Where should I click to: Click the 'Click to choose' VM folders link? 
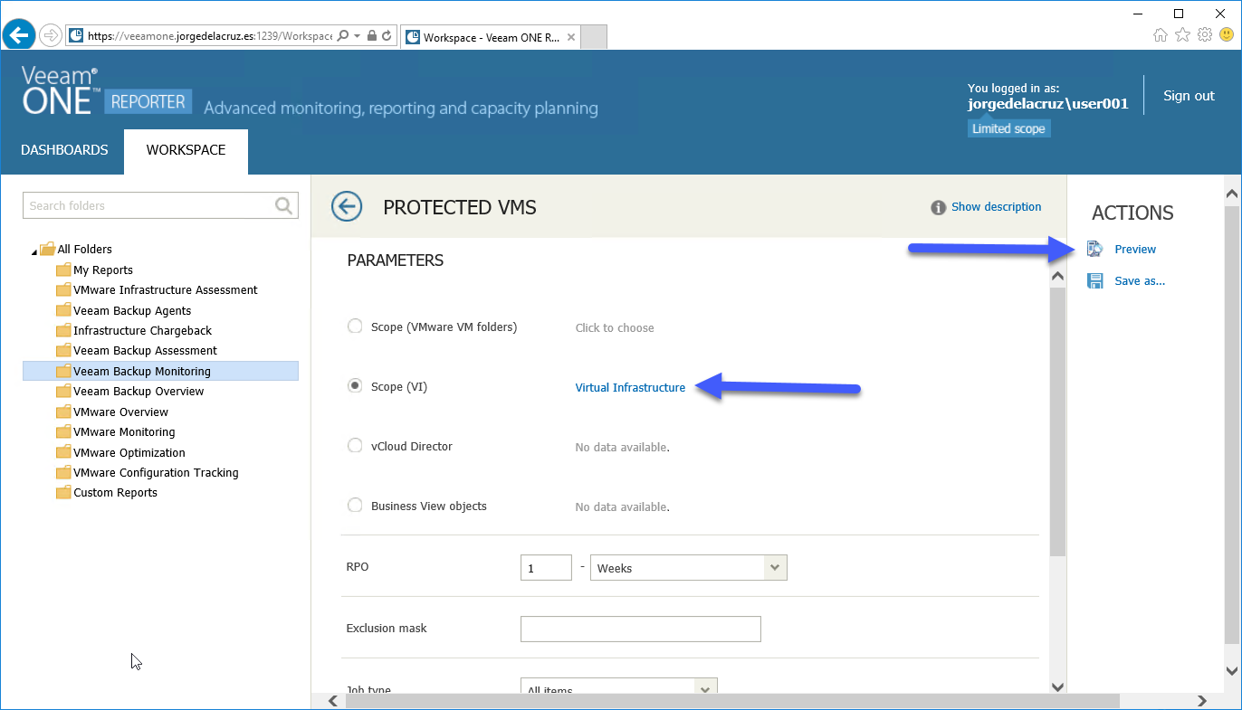[x=615, y=327]
